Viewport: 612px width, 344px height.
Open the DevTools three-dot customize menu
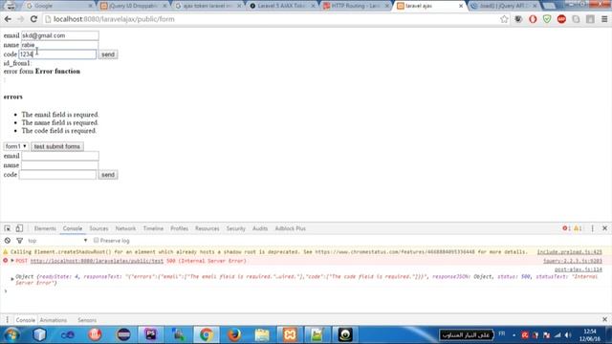[x=593, y=228]
